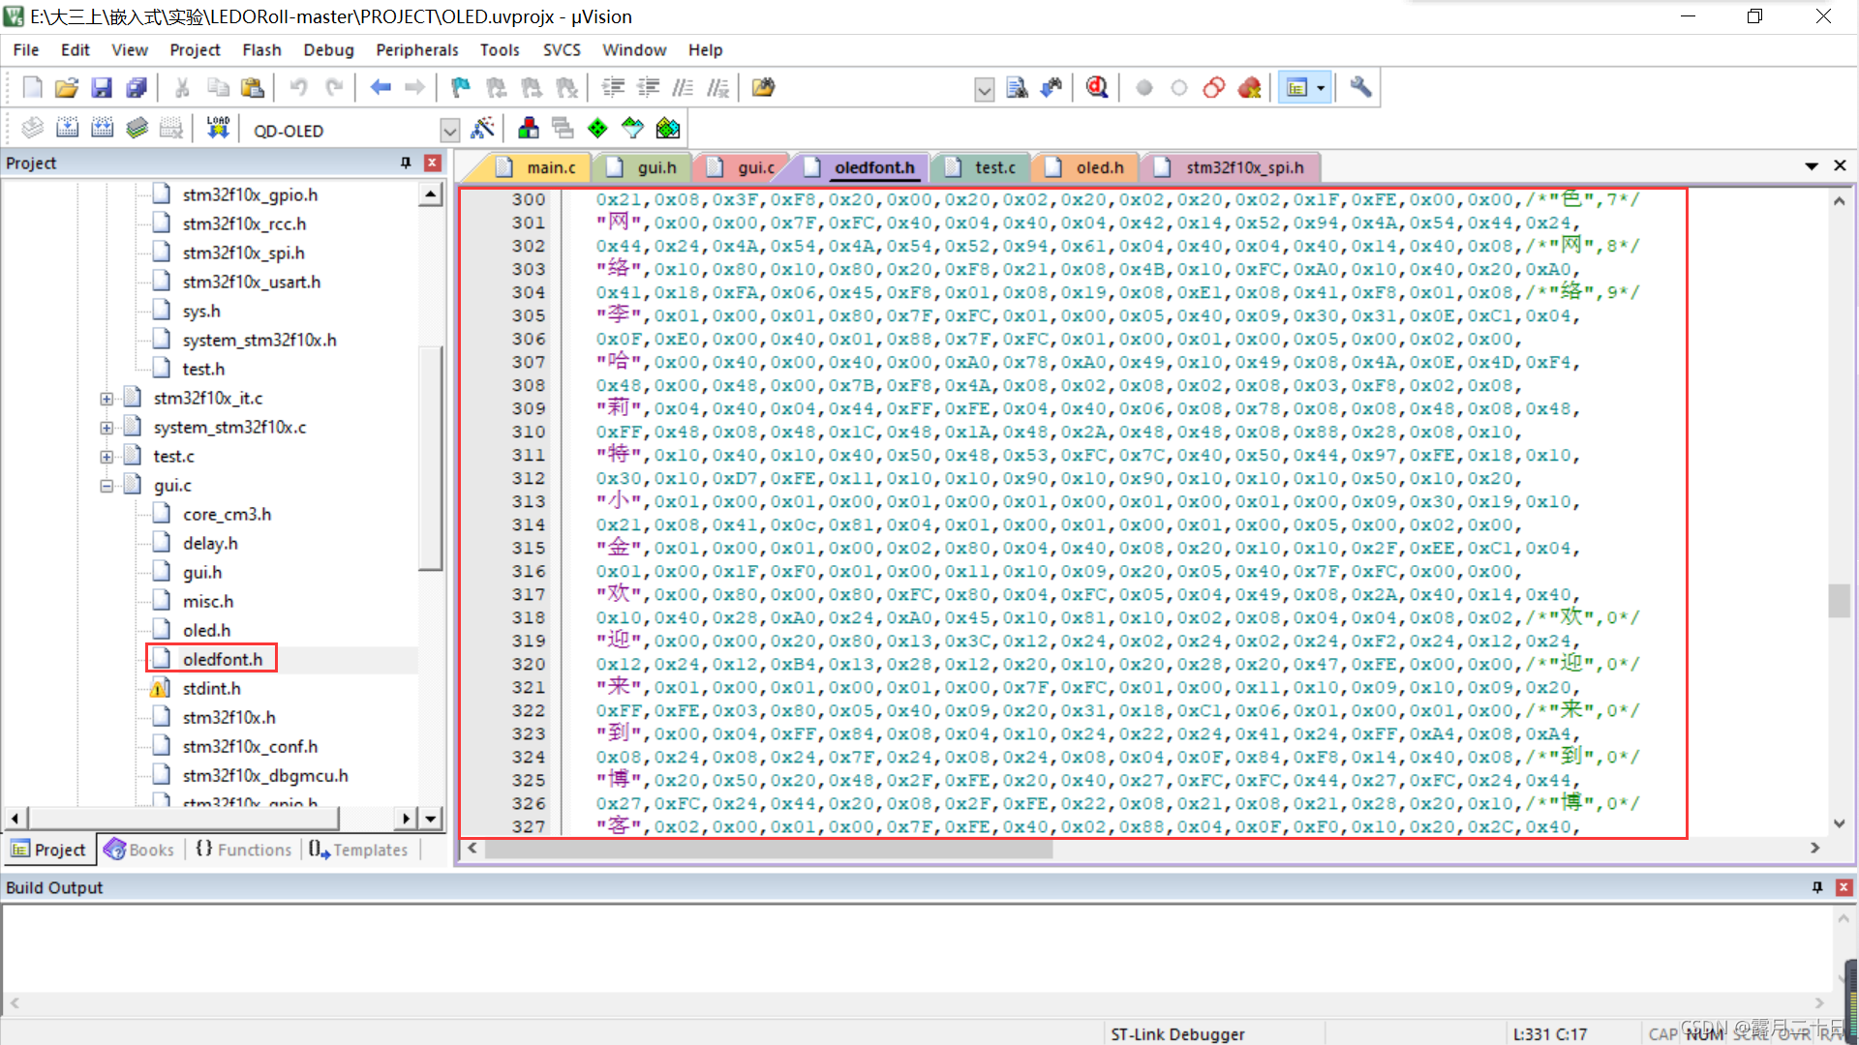Viewport: 1859px width, 1045px height.
Task: Select oledfont.h in the project tree
Action: click(222, 659)
